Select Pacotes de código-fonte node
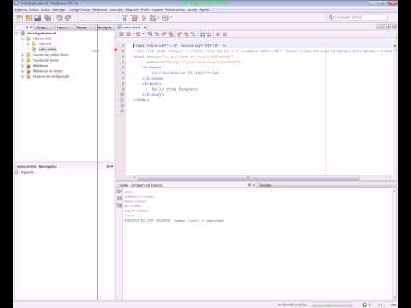411x308 pixels. [x=51, y=55]
